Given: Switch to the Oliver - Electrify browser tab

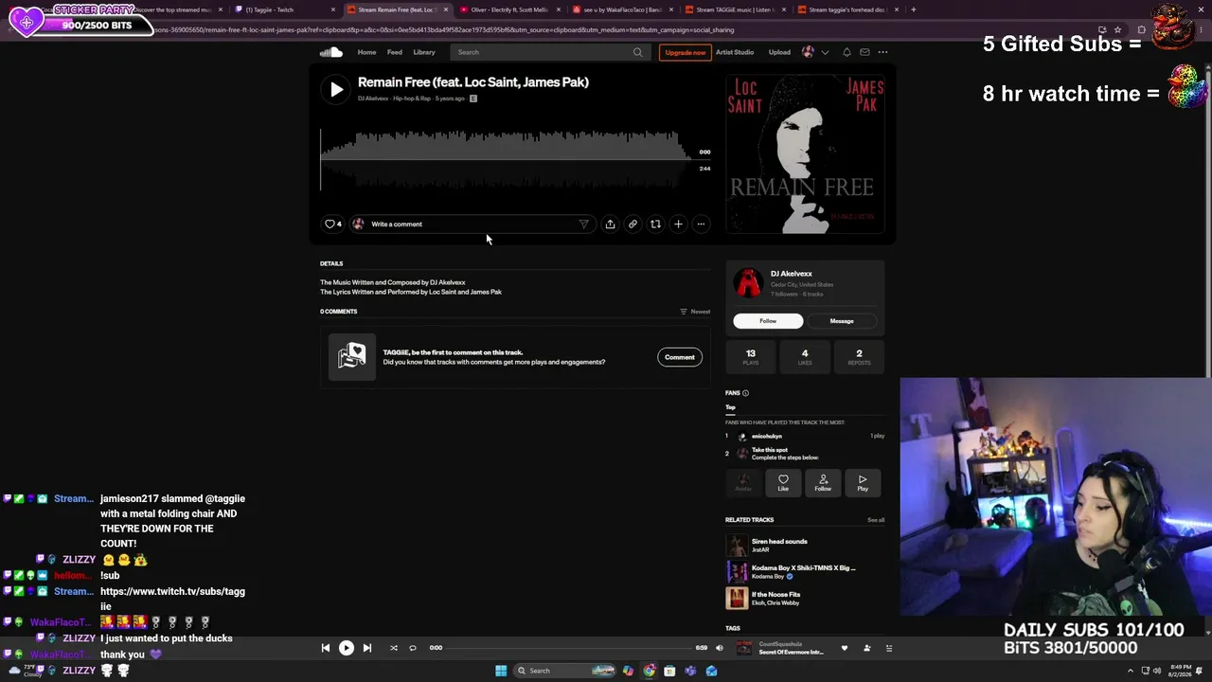Looking at the screenshot, I should click(508, 9).
